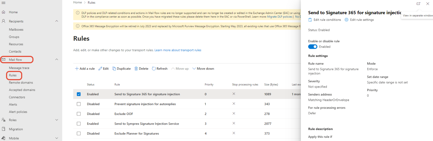Click the Recipients person icon
Screen dimensions: 433x141
point(4,21)
